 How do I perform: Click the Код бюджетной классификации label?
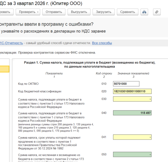click(x=40, y=91)
